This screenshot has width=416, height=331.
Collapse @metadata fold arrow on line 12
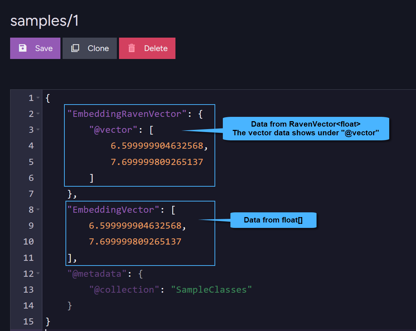click(38, 273)
